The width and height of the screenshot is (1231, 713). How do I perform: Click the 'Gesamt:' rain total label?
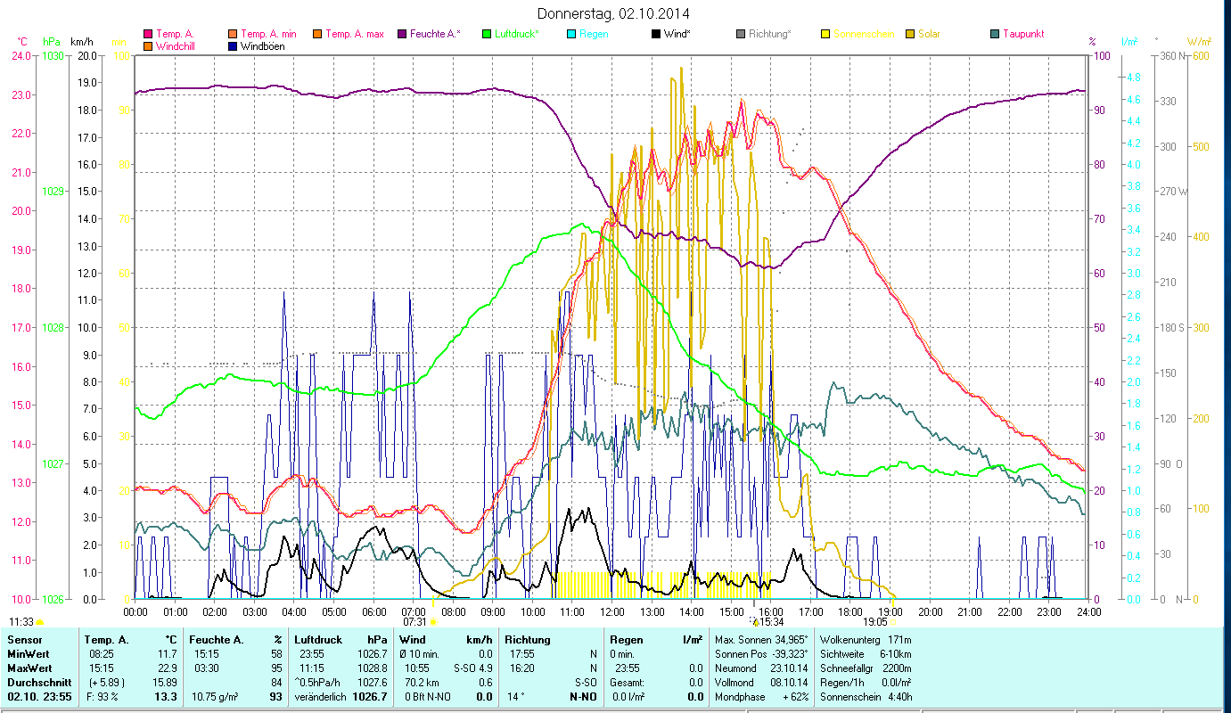[628, 683]
